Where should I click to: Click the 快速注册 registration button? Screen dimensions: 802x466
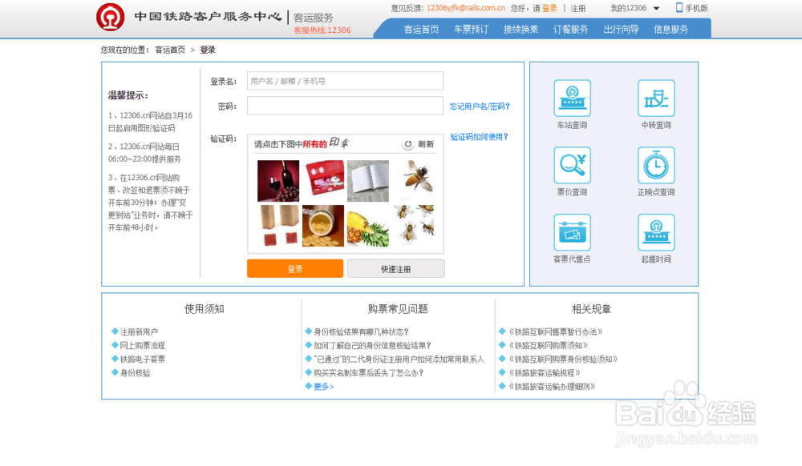pyautogui.click(x=395, y=268)
